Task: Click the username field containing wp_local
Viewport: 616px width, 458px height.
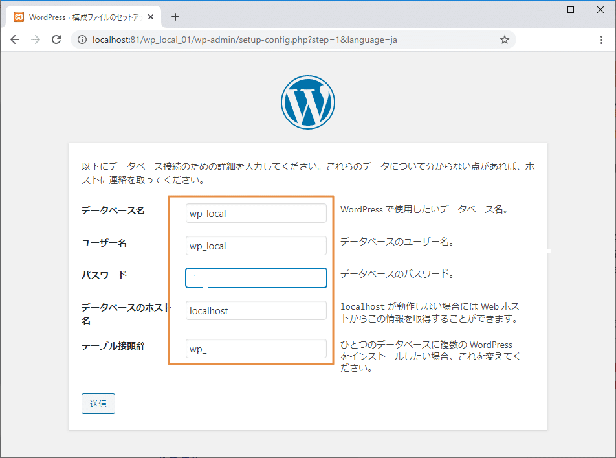Action: (256, 246)
